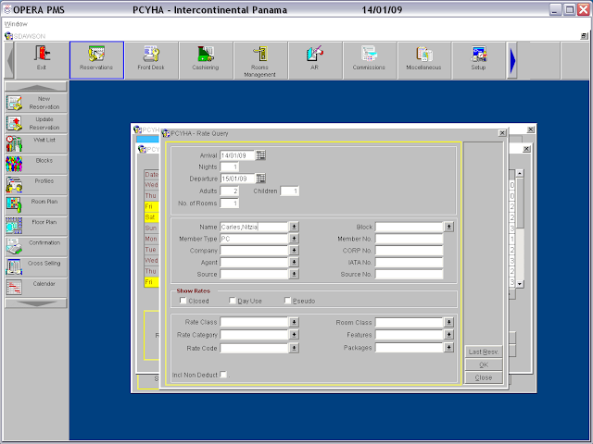Click the Last Resv. button
The width and height of the screenshot is (593, 444).
tap(484, 351)
